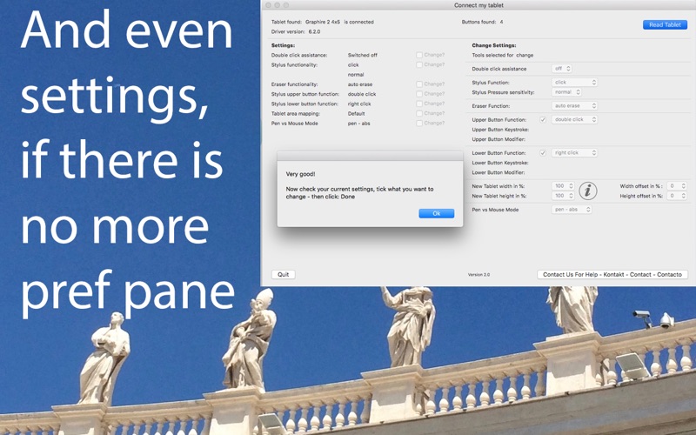This screenshot has width=696, height=435.
Task: Close the Connect my tablet window
Action: pos(268,5)
